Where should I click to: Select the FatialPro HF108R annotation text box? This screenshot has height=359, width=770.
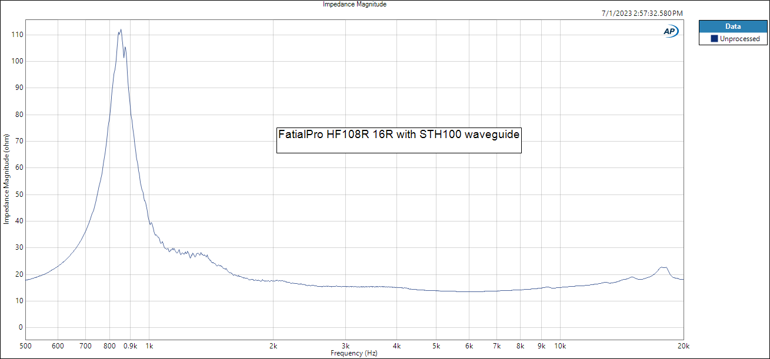[399, 140]
